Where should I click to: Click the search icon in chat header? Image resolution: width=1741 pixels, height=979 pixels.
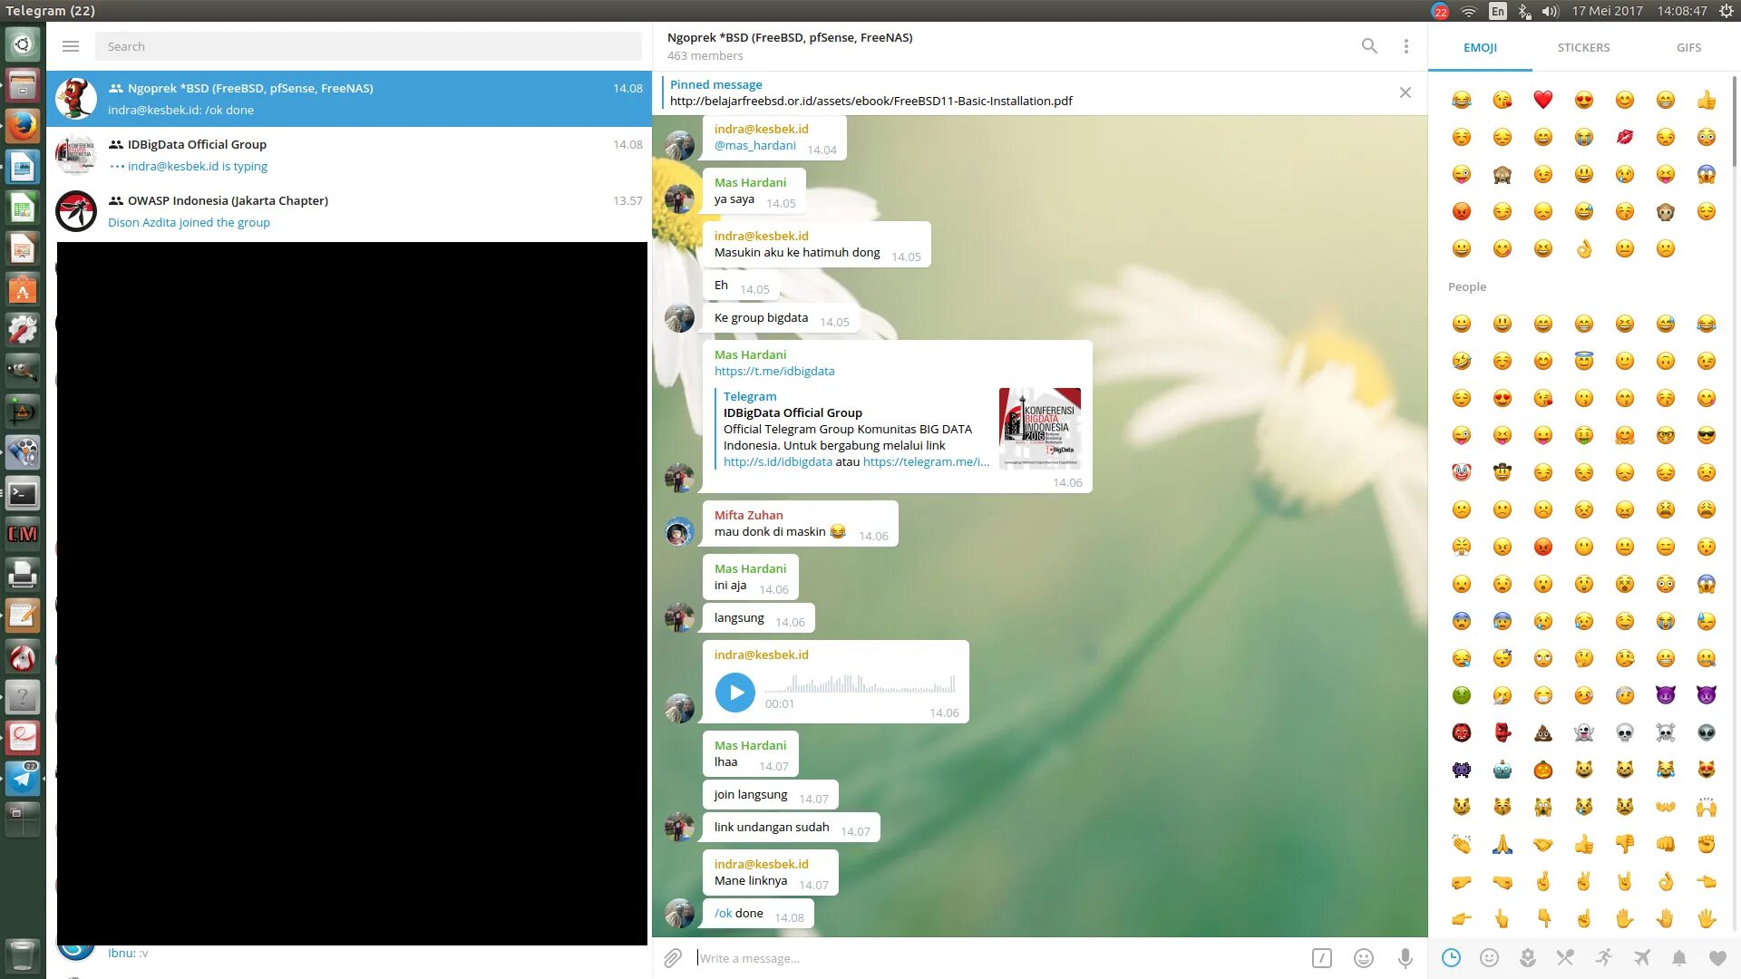pyautogui.click(x=1368, y=46)
